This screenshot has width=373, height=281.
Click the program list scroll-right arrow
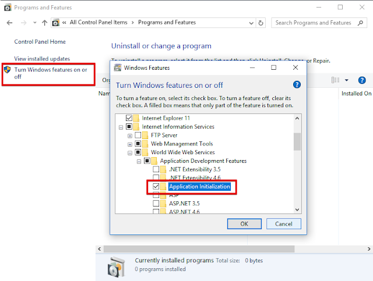(369, 249)
